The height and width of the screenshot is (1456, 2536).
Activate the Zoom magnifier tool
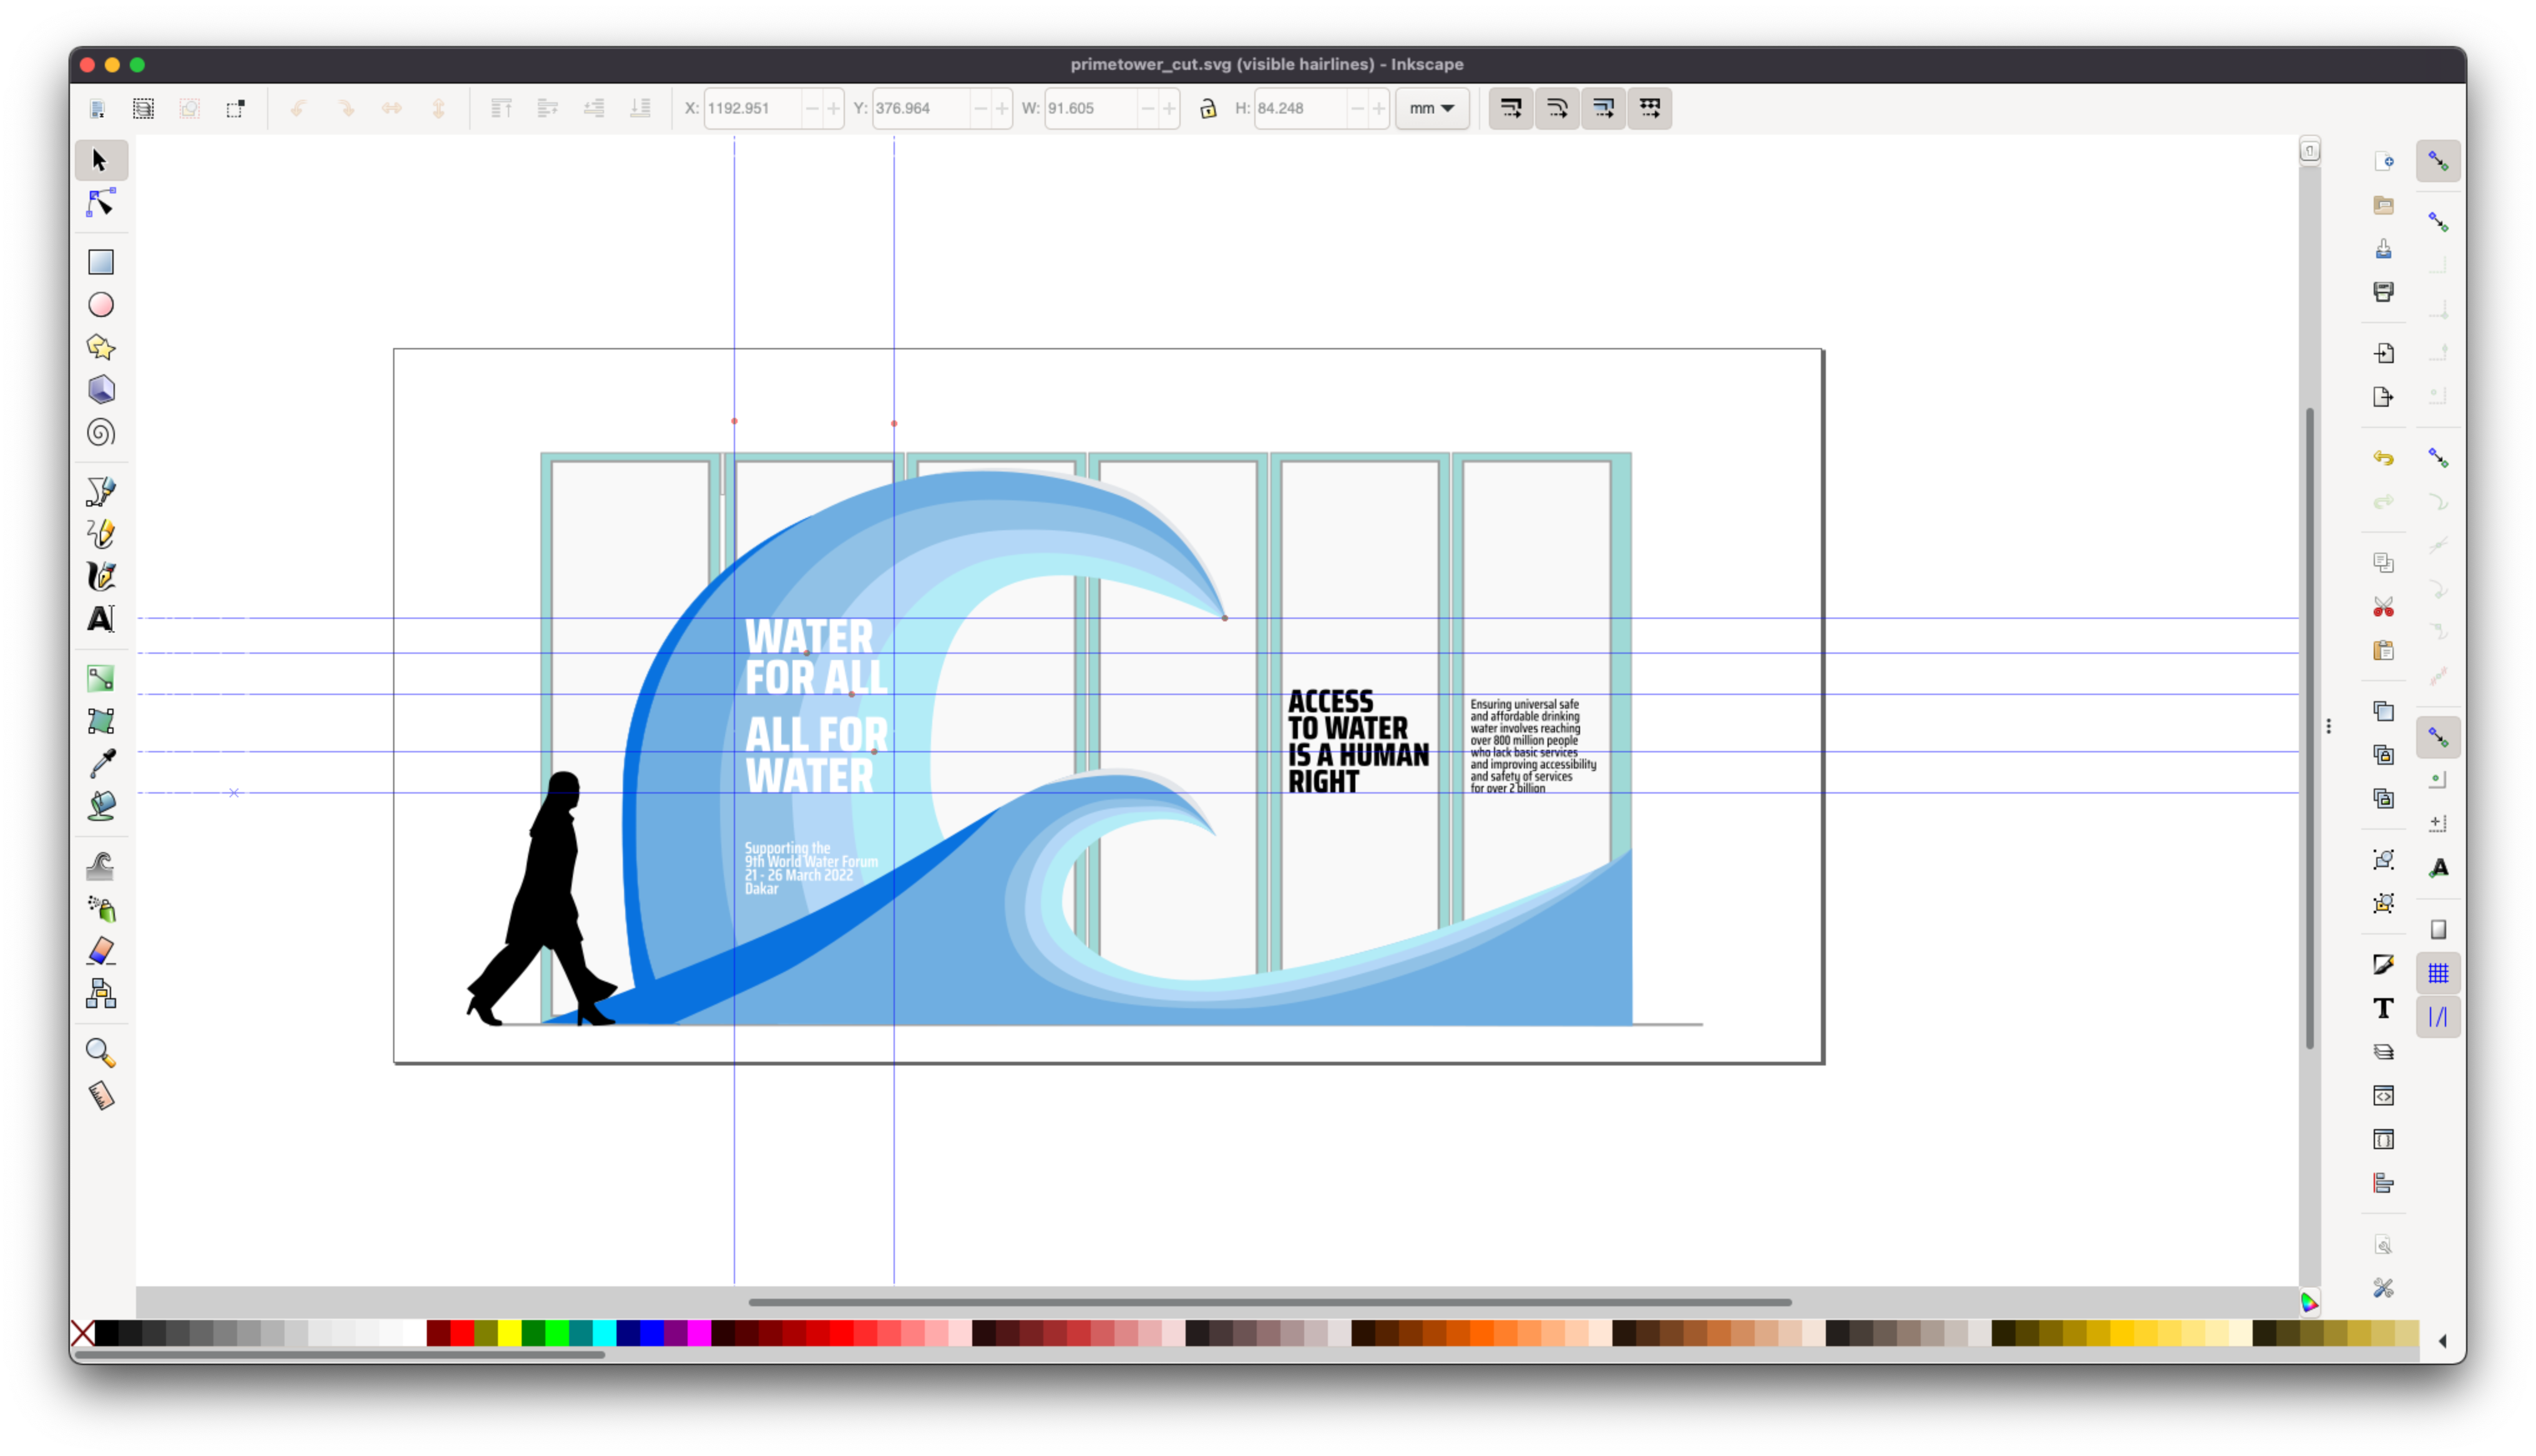(x=101, y=1053)
